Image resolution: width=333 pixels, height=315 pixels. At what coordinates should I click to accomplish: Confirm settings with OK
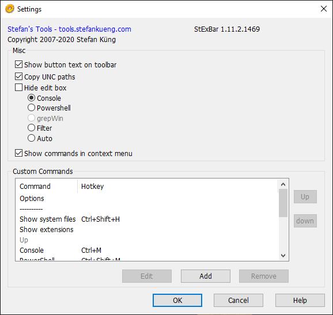[177, 301]
